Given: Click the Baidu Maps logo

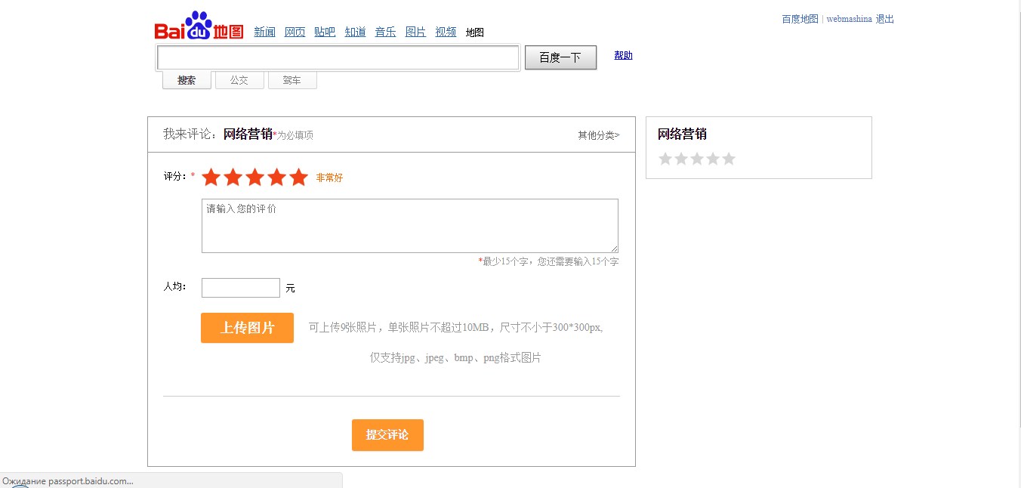Looking at the screenshot, I should pyautogui.click(x=199, y=26).
